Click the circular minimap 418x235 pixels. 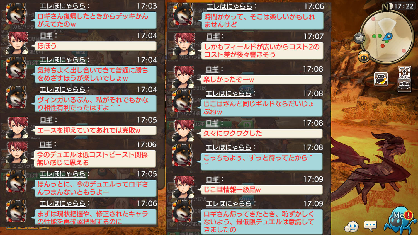click(387, 37)
